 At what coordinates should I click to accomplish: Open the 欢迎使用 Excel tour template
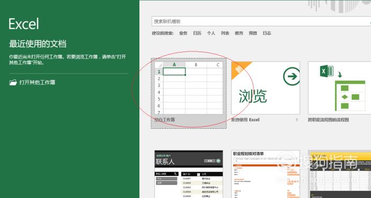(x=265, y=88)
